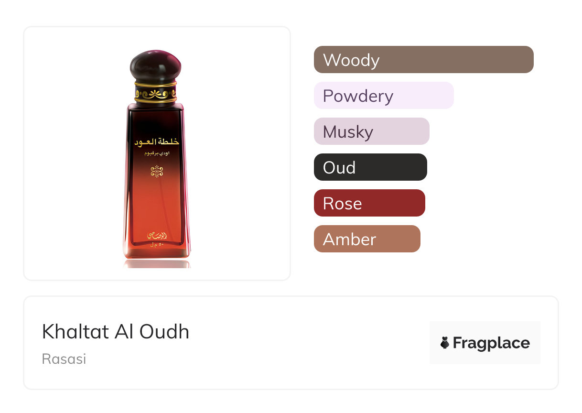Select the Powdery accord bar
Viewport: 582px width, 413px height.
tap(383, 96)
